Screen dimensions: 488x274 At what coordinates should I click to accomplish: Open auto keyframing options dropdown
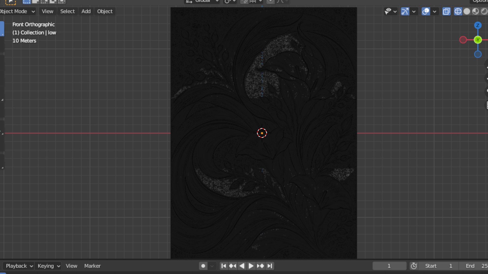212,266
